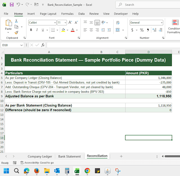The image size is (180, 176).
Task: Switch to the Formulas tab
Action: pyautogui.click(x=67, y=14)
